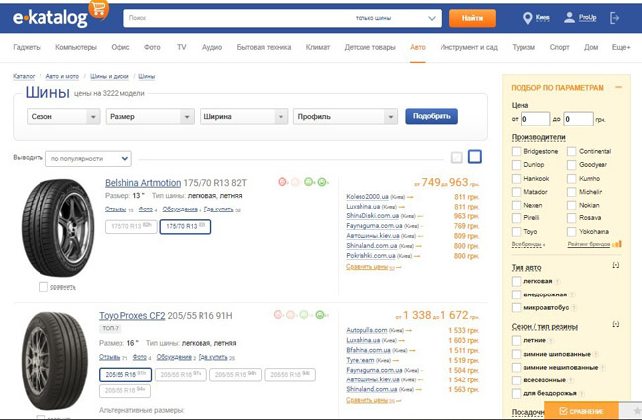
Task: Open the Toyo Proxes CF2 product link
Action: coord(131,316)
